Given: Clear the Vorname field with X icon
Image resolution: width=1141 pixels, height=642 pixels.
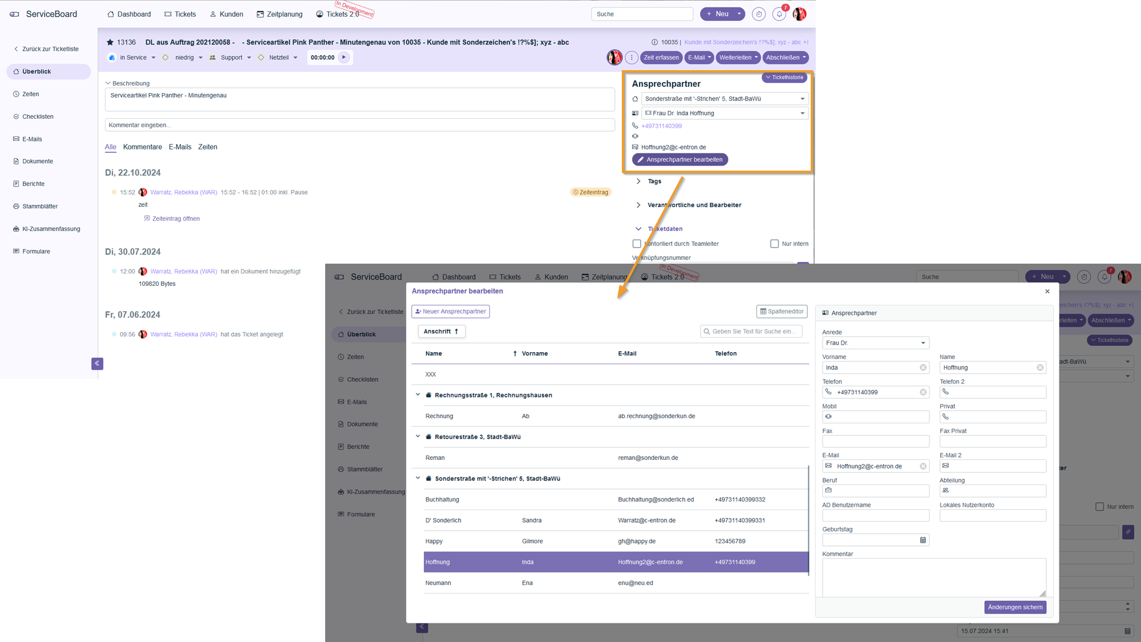Looking at the screenshot, I should (x=923, y=368).
